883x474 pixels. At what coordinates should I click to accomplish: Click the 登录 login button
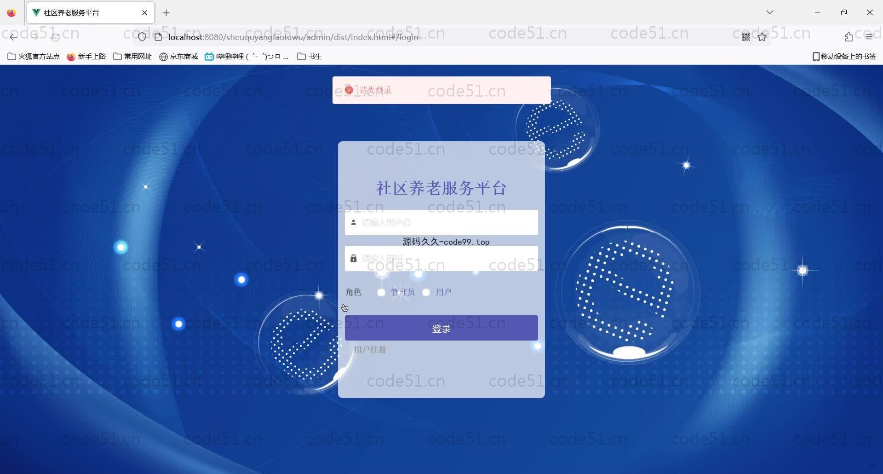point(441,328)
